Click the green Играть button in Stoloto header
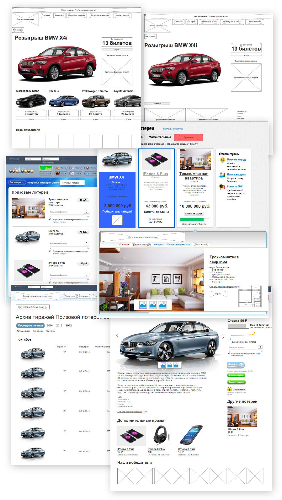 tap(46, 168)
